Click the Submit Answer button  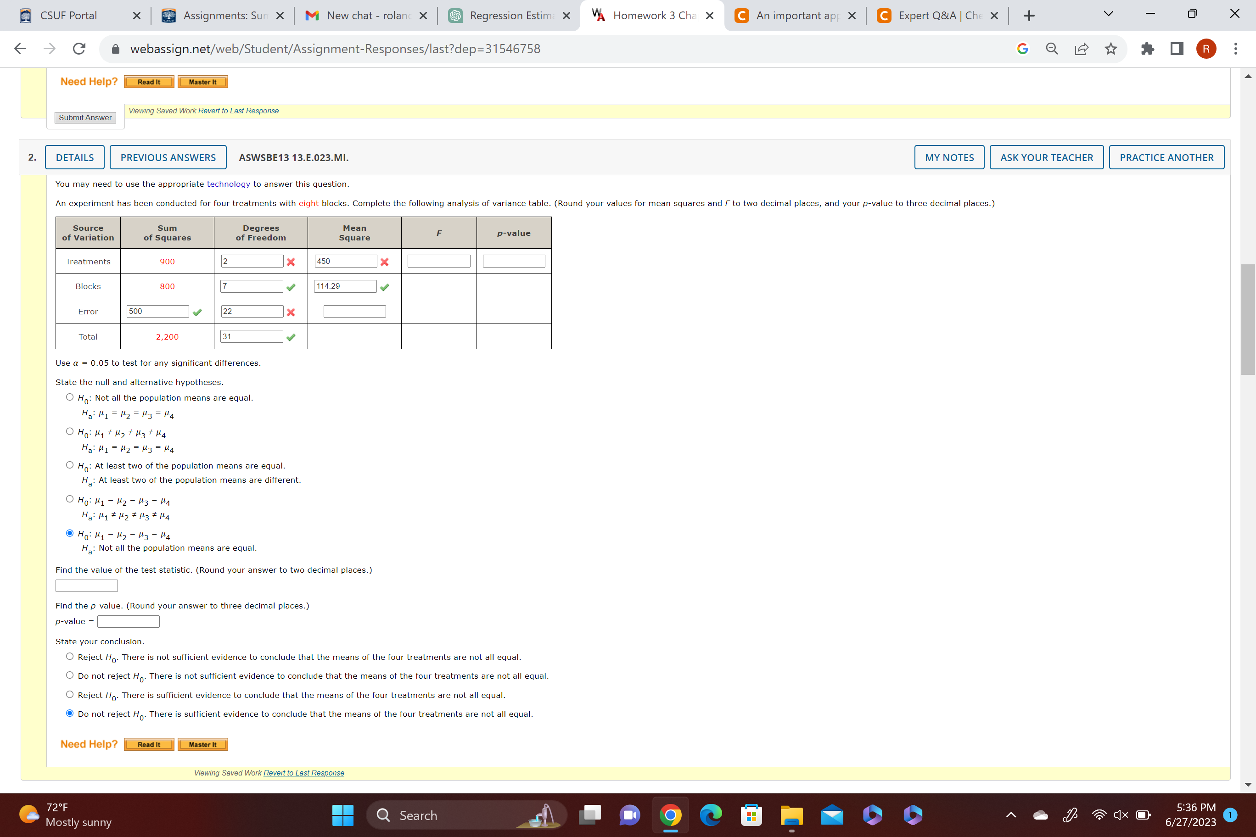coord(84,117)
